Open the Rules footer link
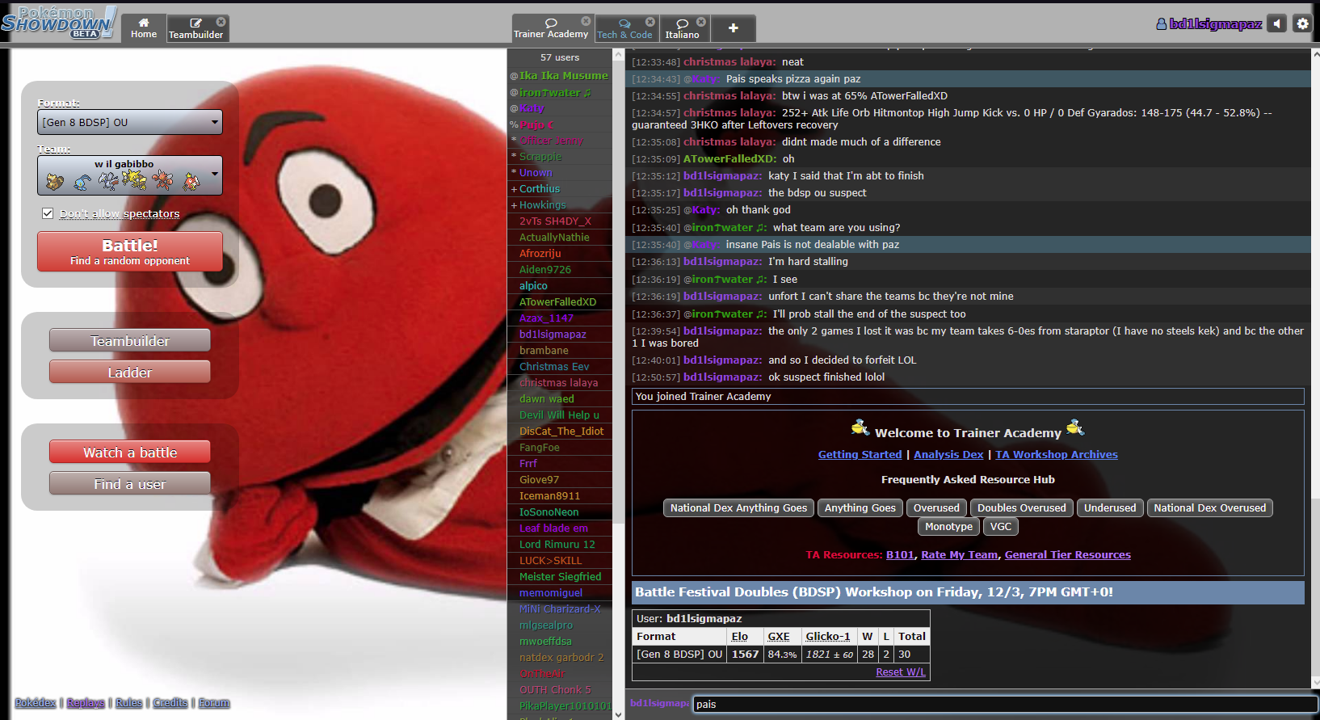This screenshot has width=1320, height=720. click(x=129, y=703)
